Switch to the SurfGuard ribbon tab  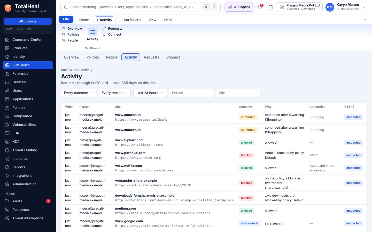pos(132,20)
